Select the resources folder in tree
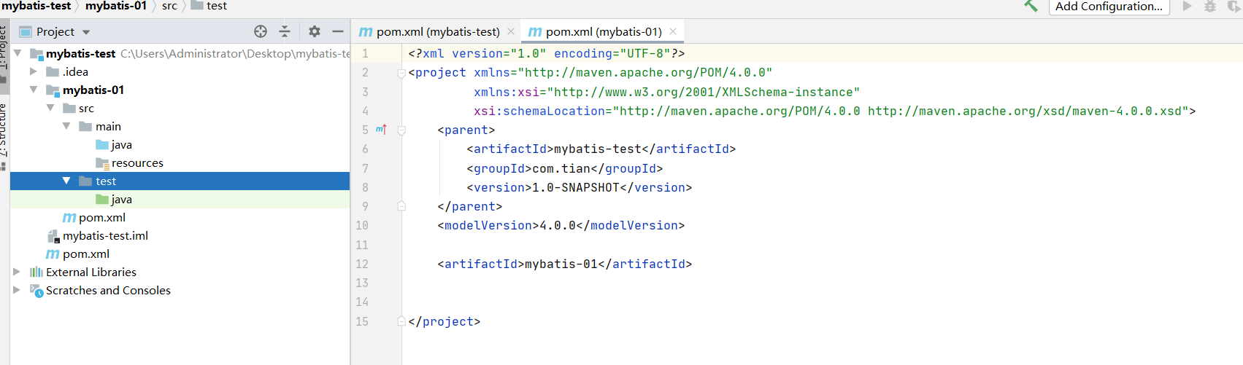The width and height of the screenshot is (1243, 365). click(x=137, y=163)
